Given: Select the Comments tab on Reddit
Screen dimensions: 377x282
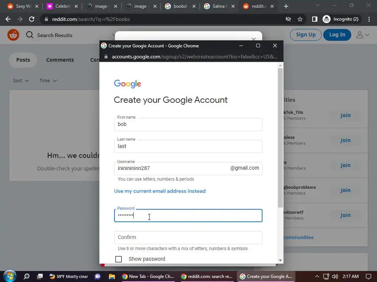Looking at the screenshot, I should pos(60,60).
